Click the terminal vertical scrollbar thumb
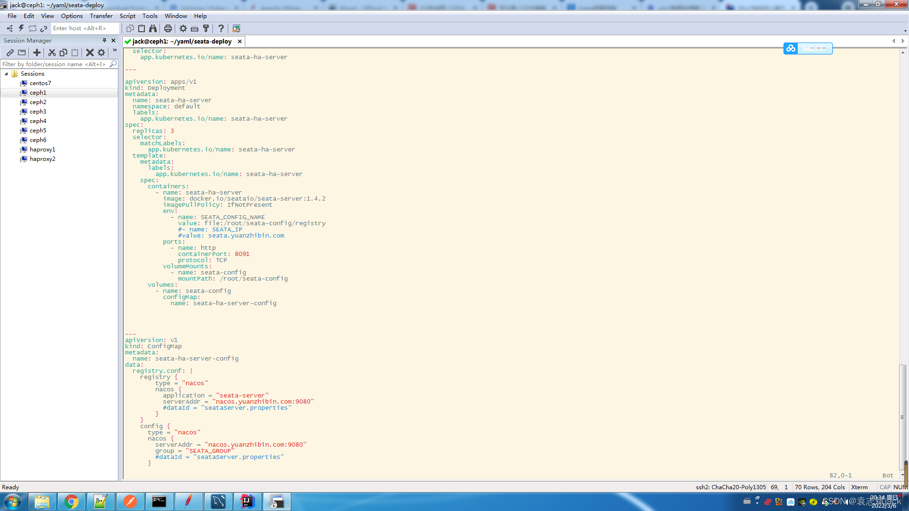 (903, 416)
